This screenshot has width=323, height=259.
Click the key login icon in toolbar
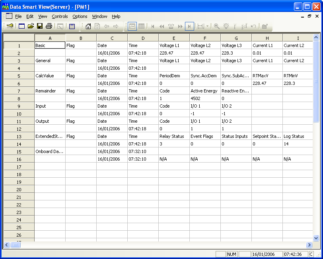[x=10, y=26]
